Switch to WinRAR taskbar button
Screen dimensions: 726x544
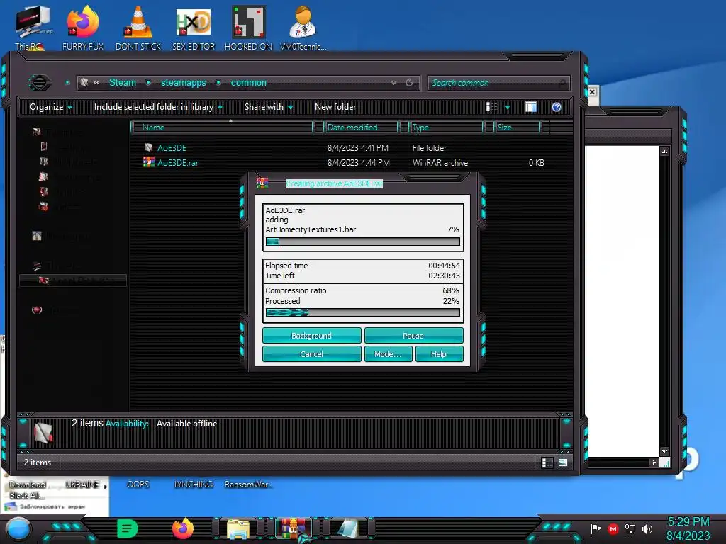(294, 529)
